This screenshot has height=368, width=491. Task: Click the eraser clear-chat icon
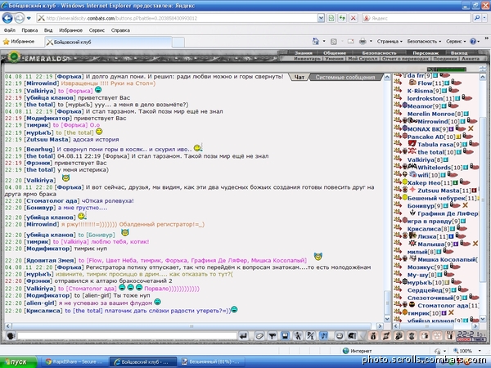click(x=259, y=336)
